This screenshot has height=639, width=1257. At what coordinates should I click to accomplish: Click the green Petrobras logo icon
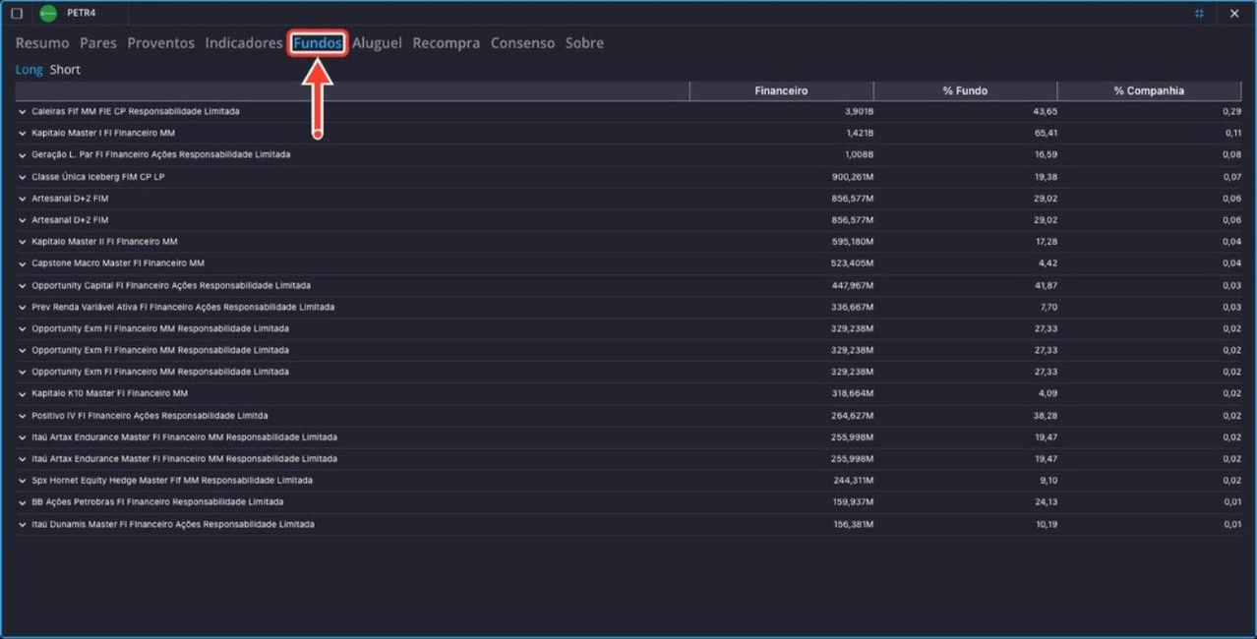click(47, 14)
